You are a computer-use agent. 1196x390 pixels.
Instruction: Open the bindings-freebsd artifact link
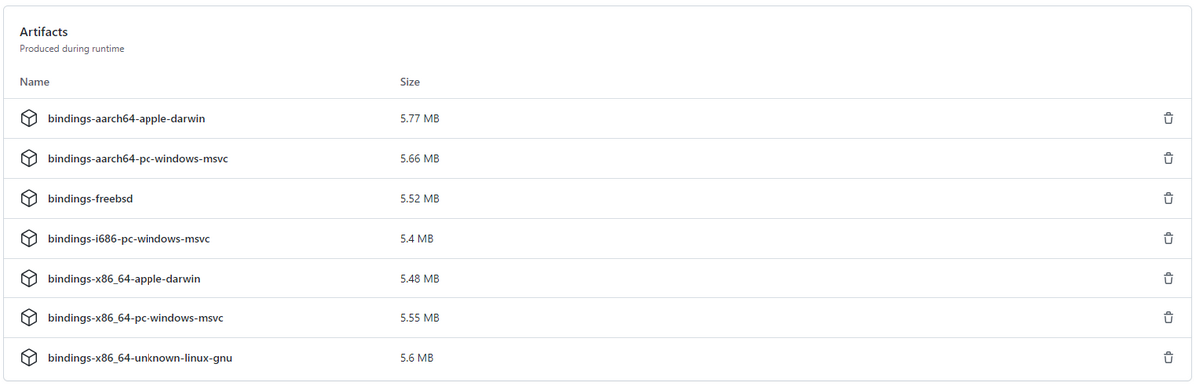(90, 199)
